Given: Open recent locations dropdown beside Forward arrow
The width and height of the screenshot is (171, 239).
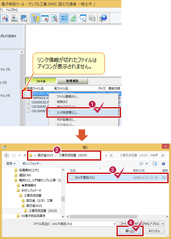Looking at the screenshot, I should tap(19, 155).
